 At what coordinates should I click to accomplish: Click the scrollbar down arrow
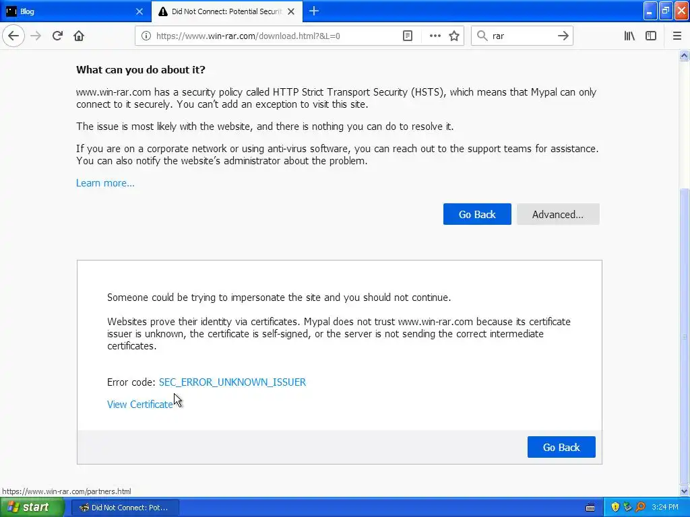click(x=684, y=491)
